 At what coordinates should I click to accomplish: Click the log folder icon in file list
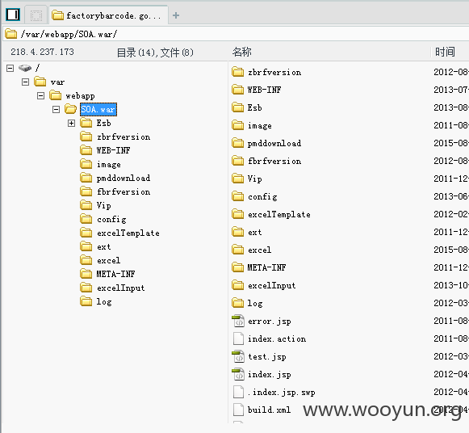click(x=238, y=303)
